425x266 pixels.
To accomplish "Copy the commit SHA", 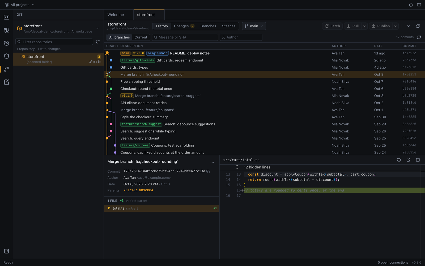I will 208,171.
